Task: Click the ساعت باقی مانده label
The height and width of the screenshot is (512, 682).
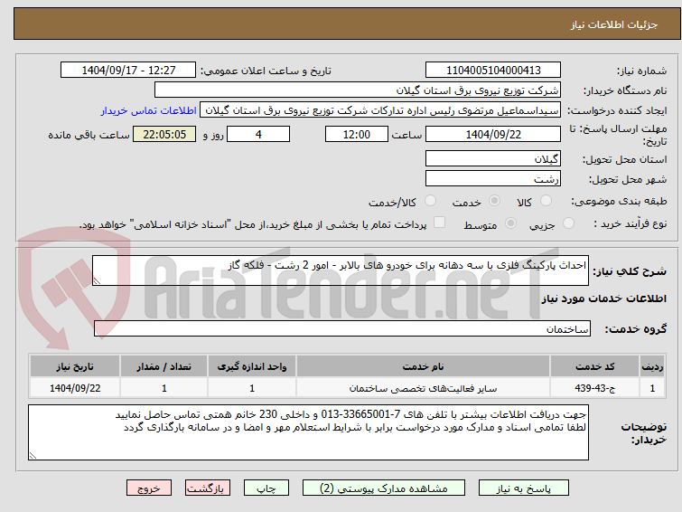Action: [89, 135]
